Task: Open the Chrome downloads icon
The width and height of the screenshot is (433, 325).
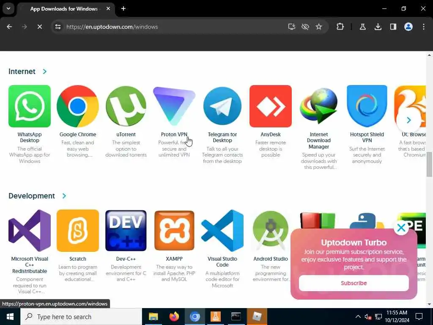Action: (378, 27)
